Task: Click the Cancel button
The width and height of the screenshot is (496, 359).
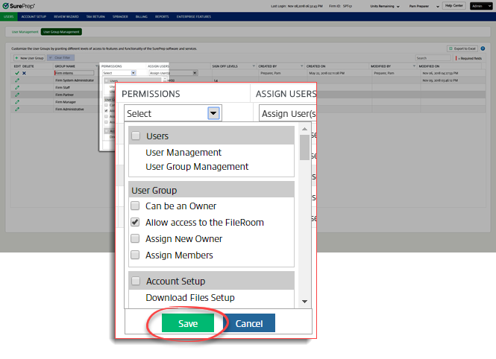Action: point(249,323)
